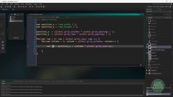Viewport: 173px width, 97px height.
Task: Click the New Project toolbar icon
Action: tap(5, 7)
